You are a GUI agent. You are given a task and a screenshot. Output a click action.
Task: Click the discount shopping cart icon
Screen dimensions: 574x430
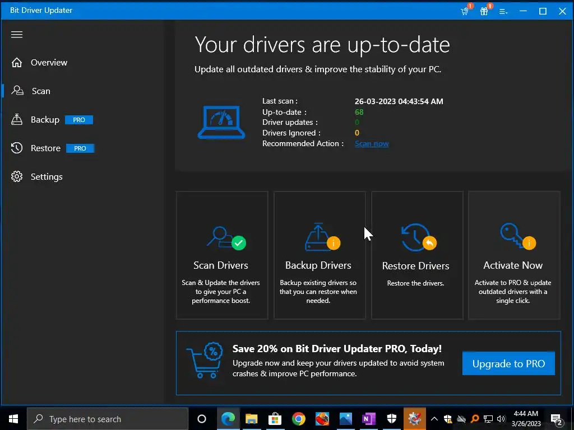tap(205, 361)
